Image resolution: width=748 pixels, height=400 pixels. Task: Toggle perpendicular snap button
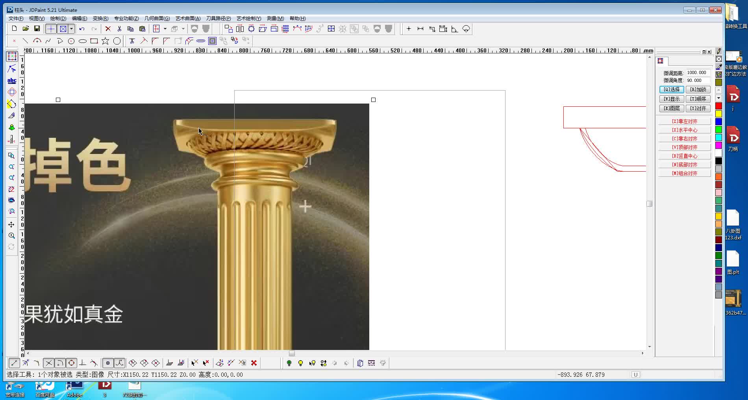click(x=83, y=363)
